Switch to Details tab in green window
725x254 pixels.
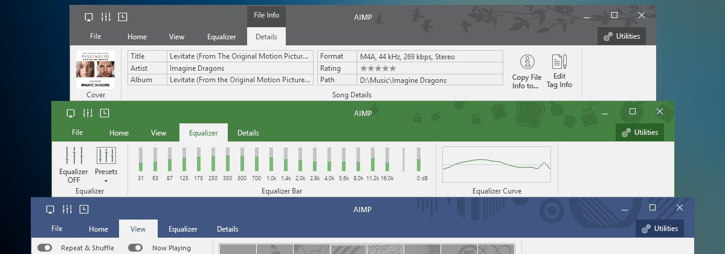(x=248, y=132)
